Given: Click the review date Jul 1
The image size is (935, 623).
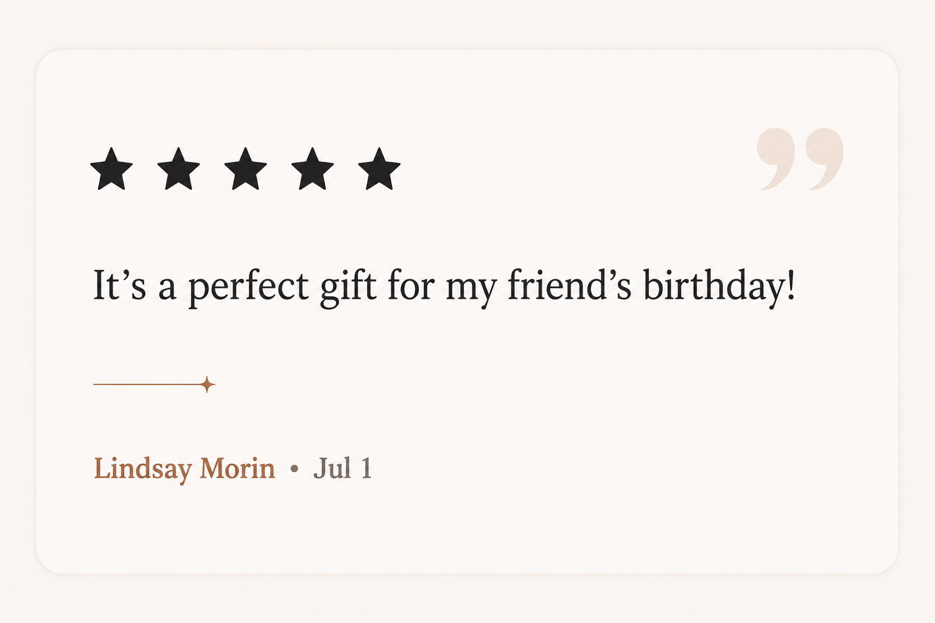Looking at the screenshot, I should (342, 468).
